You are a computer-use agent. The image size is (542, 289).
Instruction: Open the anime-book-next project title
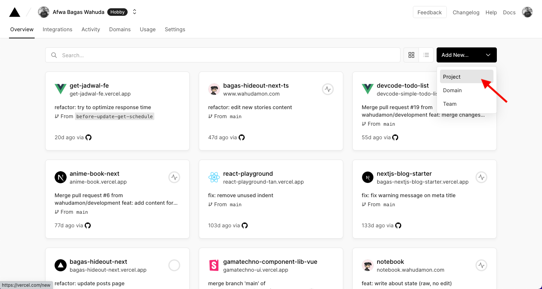click(x=94, y=173)
